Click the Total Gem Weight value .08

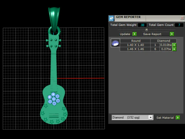pos(142,25)
